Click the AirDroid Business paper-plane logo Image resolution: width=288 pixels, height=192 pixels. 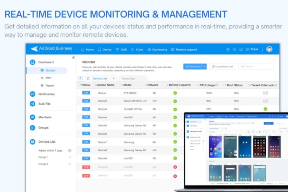(34, 49)
